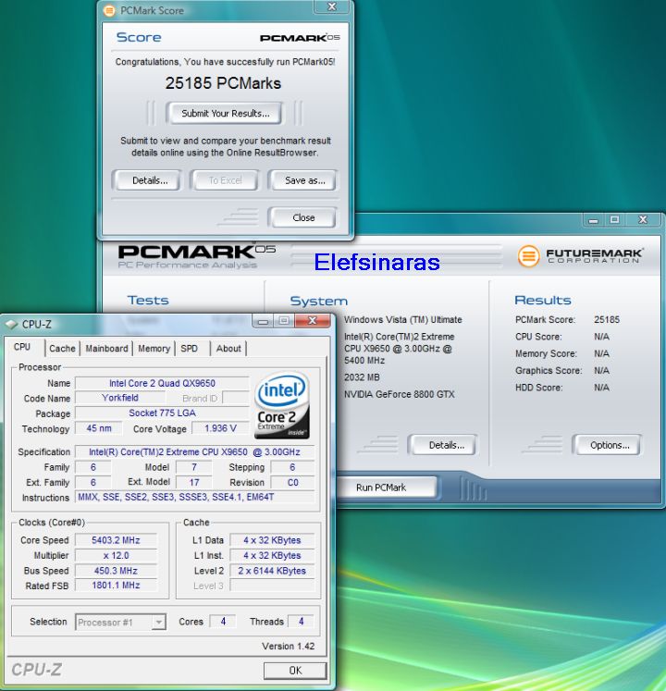
Task: Click the Code Name field Yorkfield
Action: pos(120,398)
